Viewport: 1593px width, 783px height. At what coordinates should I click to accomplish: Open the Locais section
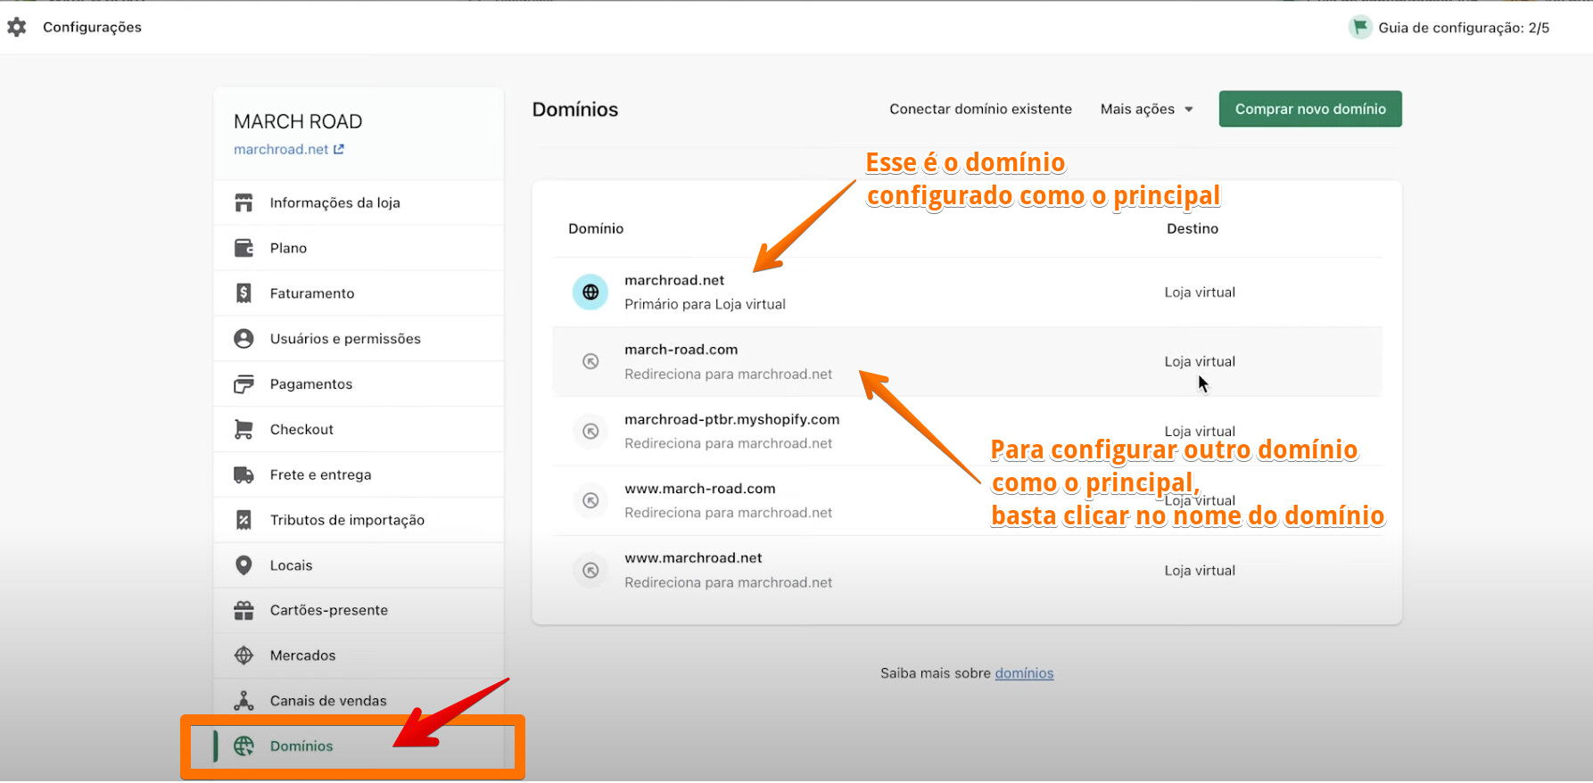click(x=359, y=565)
